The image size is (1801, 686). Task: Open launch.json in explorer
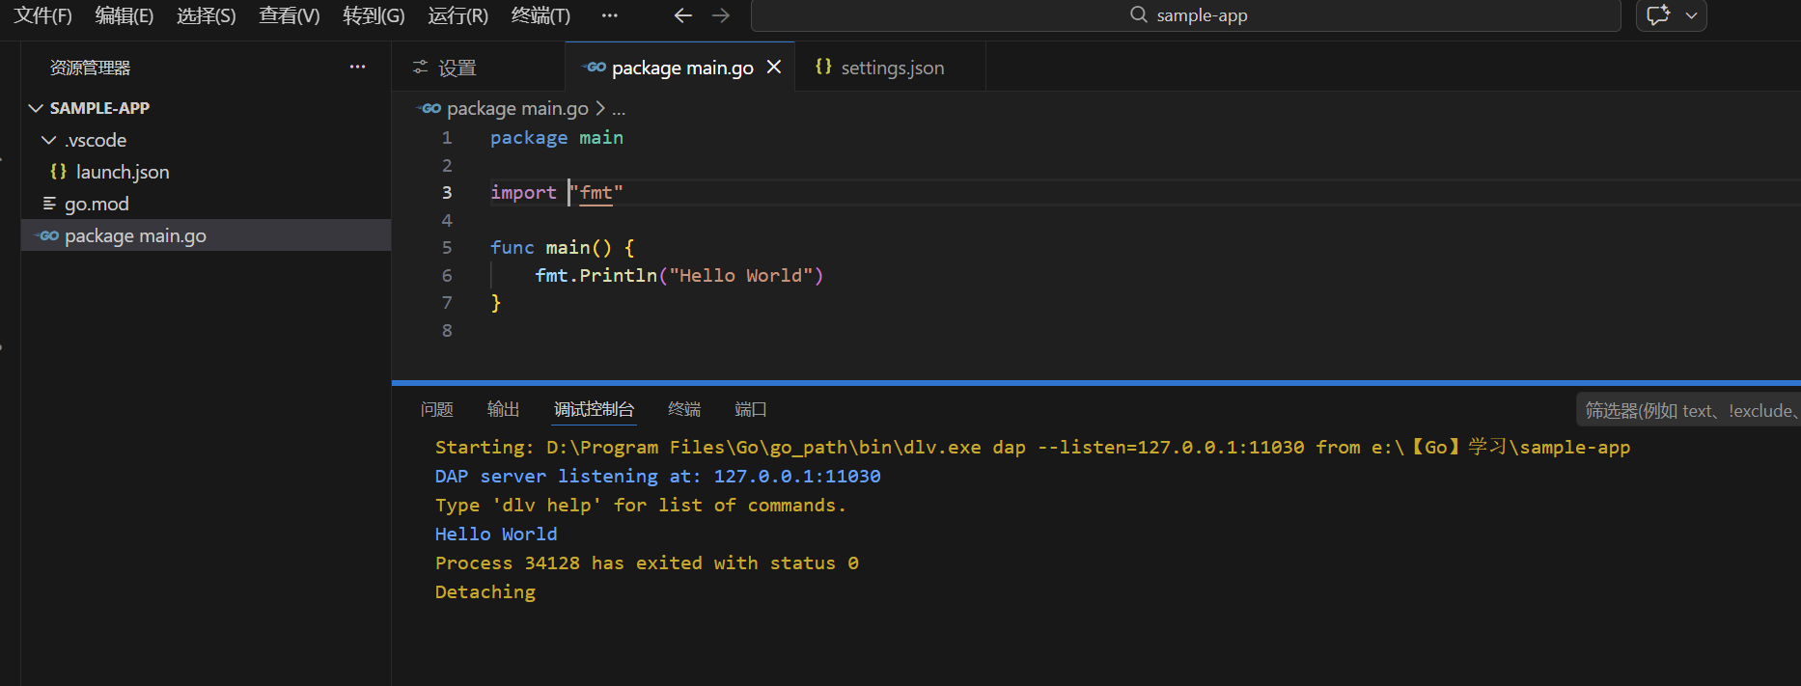[x=122, y=172]
